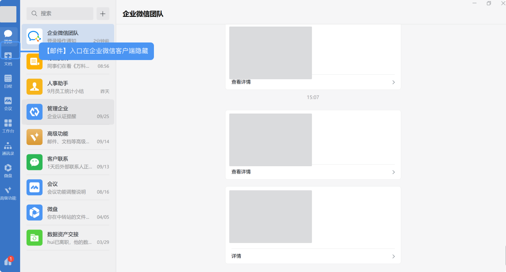Open the 数据资产交接 conversation avatar
The height and width of the screenshot is (272, 506).
click(x=34, y=238)
